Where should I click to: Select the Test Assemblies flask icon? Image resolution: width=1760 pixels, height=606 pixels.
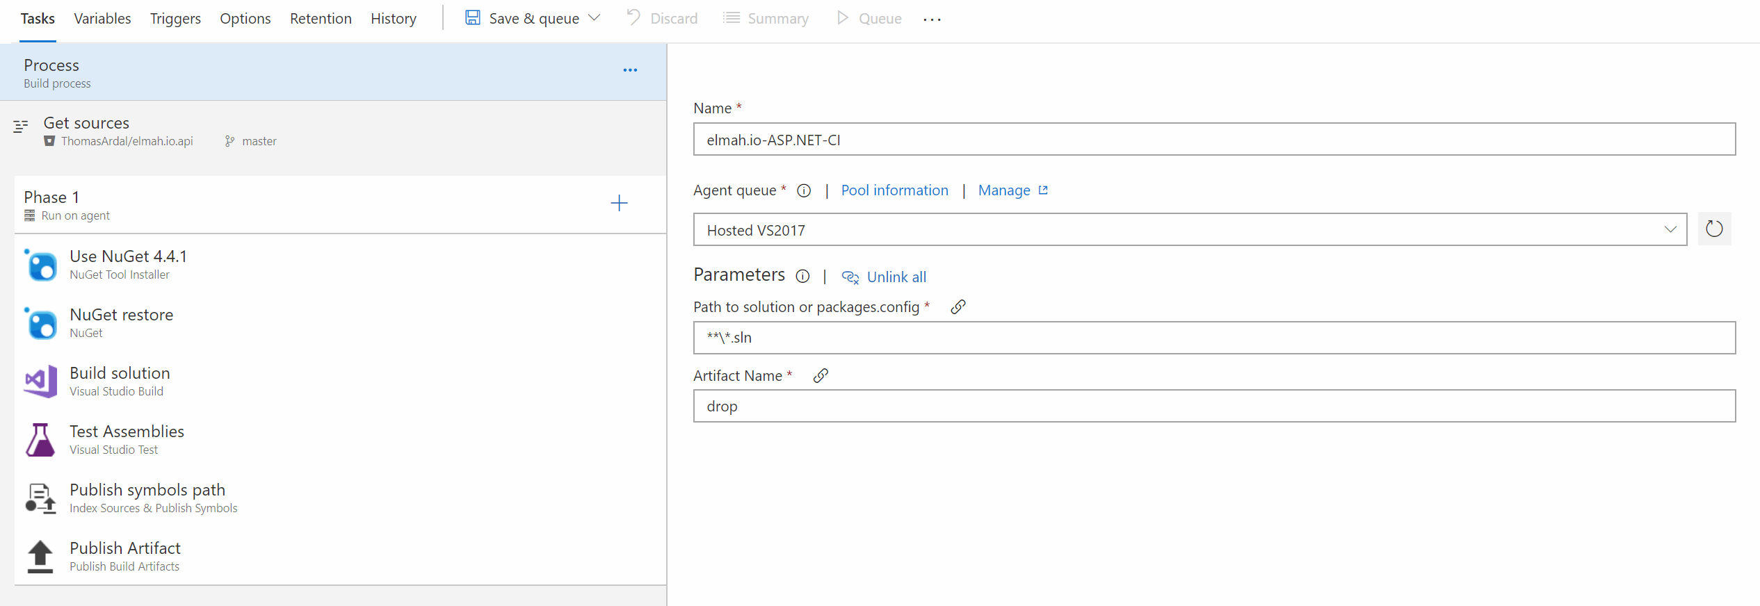pyautogui.click(x=40, y=440)
